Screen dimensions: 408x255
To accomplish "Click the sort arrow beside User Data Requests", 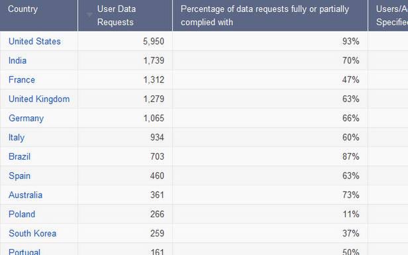I will coord(89,15).
